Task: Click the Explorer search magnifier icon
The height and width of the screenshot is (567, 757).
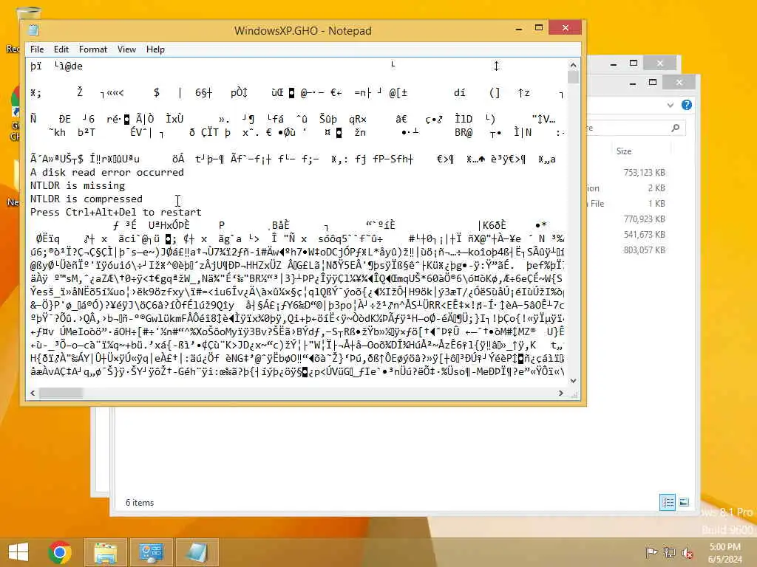Action: (676, 128)
